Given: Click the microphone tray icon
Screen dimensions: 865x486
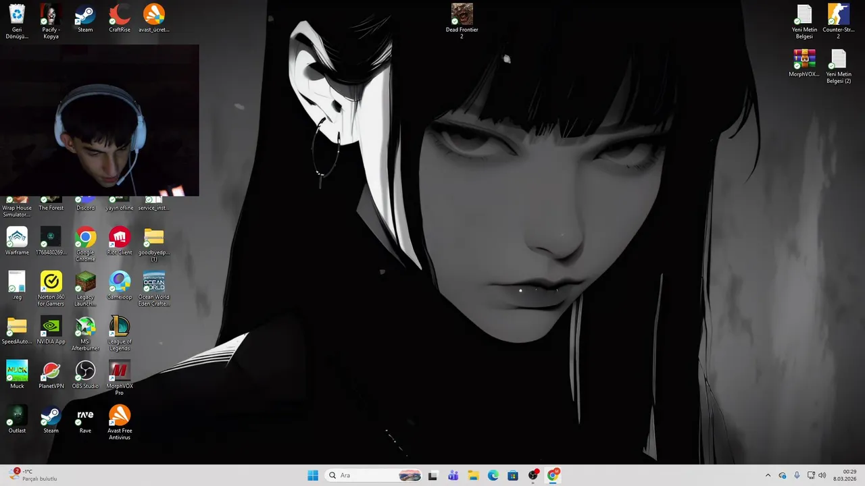Looking at the screenshot, I should pyautogui.click(x=797, y=475).
